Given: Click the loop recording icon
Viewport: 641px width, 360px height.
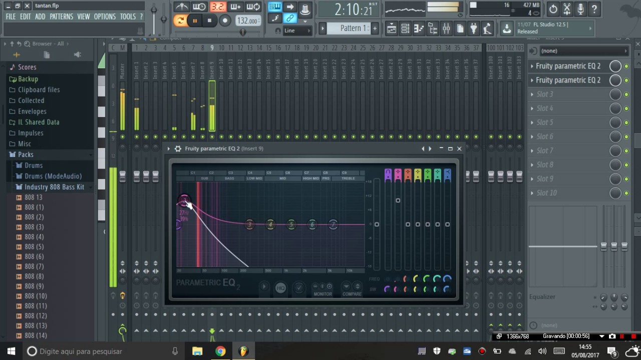Looking at the screenshot, I should click(x=253, y=7).
